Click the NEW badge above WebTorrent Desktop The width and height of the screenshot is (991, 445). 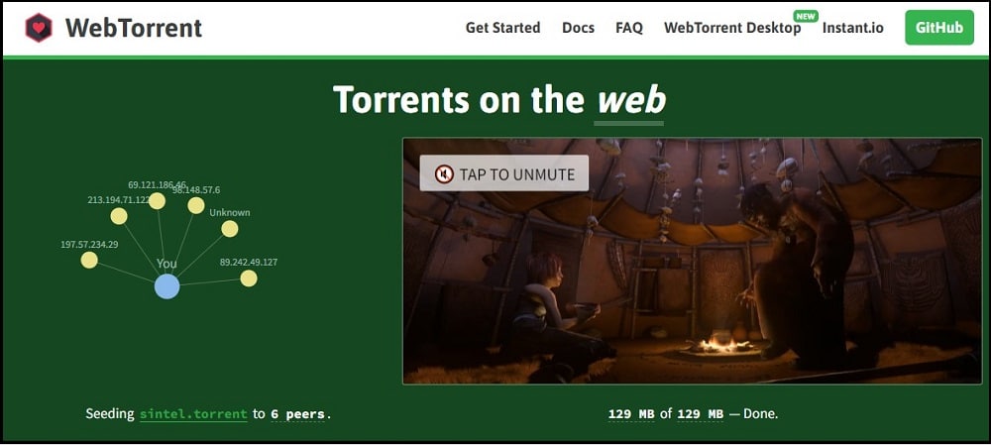tap(806, 17)
